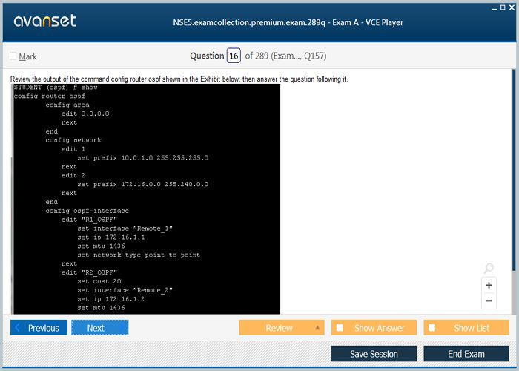Zoom out with the minus button
Screen dimensions: 519x371
click(489, 301)
